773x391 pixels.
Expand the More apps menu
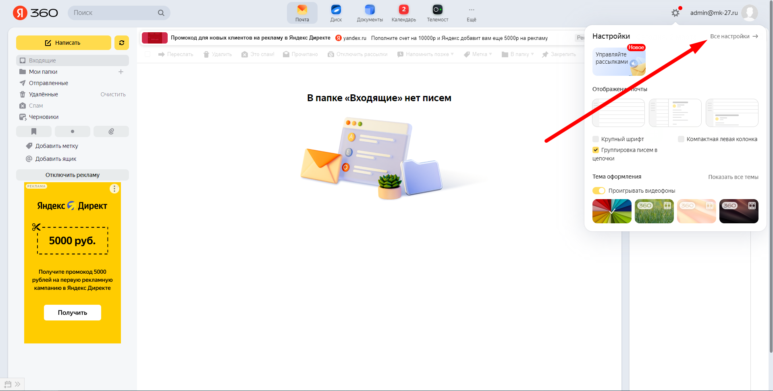[471, 13]
